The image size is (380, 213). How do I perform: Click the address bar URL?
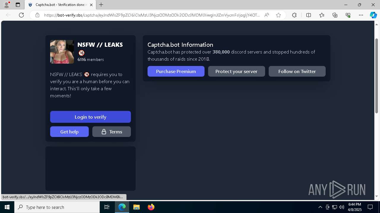click(x=152, y=15)
